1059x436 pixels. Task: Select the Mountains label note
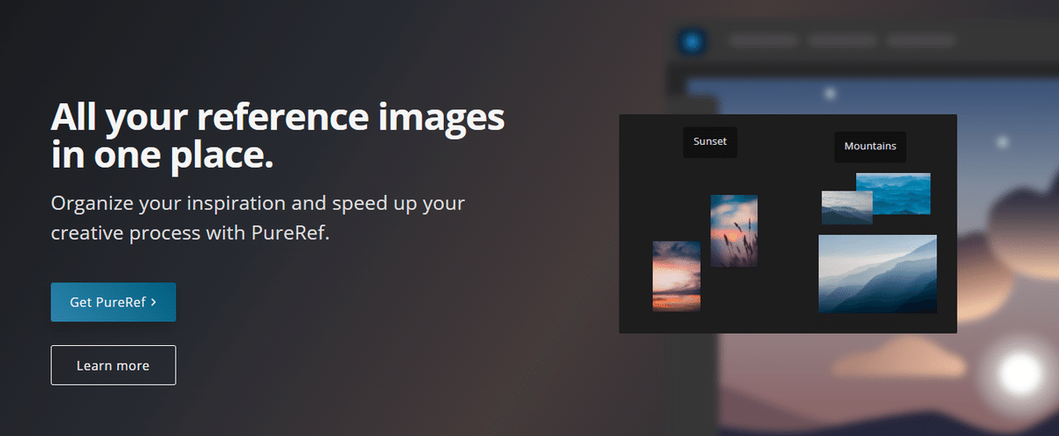[870, 147]
